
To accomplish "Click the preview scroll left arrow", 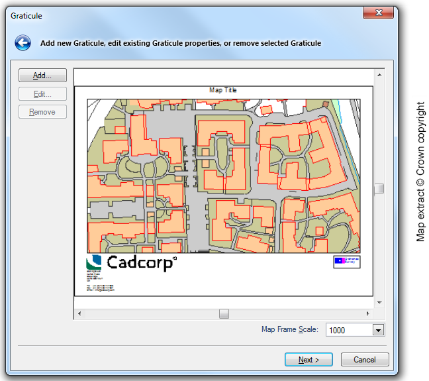I will (80, 313).
